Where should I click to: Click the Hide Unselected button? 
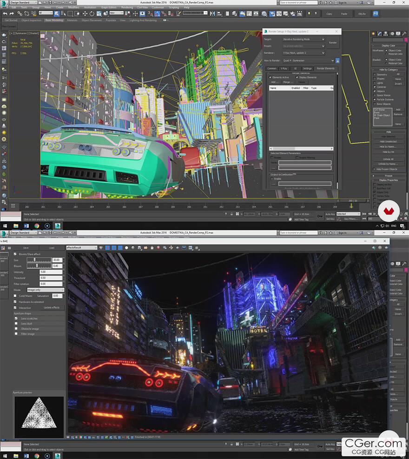388,142
